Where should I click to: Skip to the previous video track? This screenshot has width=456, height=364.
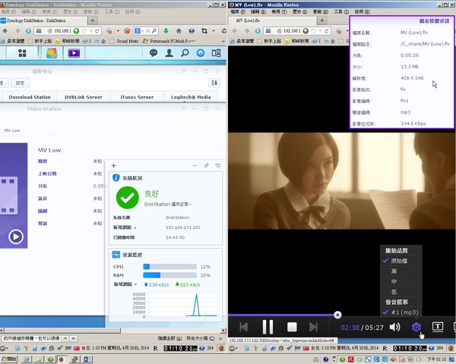click(243, 327)
